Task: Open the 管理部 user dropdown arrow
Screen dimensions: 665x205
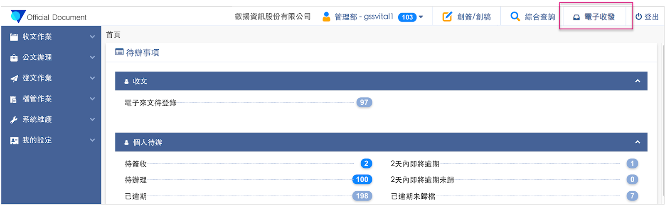Action: (421, 17)
